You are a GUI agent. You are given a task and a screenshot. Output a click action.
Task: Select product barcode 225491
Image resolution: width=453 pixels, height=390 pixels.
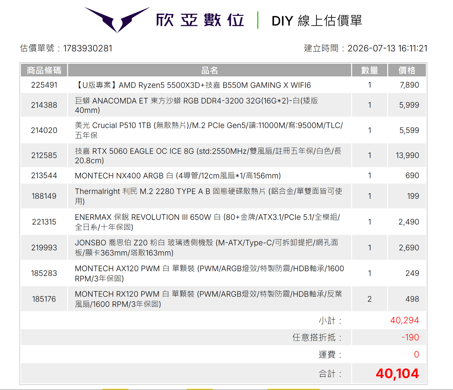point(44,85)
